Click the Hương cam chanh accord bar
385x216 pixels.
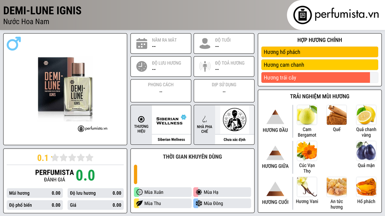tap(320, 64)
